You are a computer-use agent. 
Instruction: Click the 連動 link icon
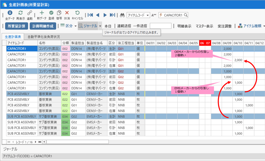[30, 13]
